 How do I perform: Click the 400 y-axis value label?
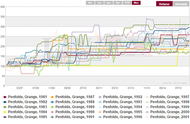[2, 7]
